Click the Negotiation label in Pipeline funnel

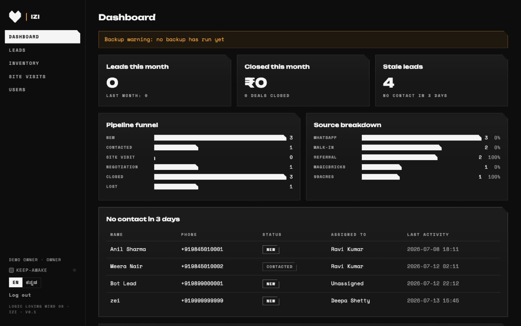pos(122,167)
